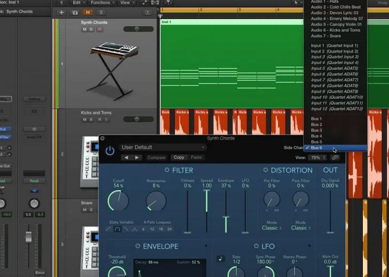The width and height of the screenshot is (389, 277).
Task: Open the track header options dropdown arrow
Action: 148,12
